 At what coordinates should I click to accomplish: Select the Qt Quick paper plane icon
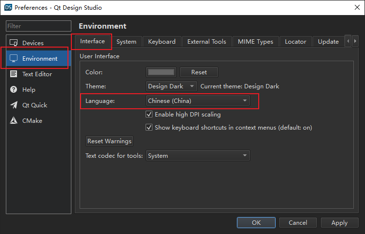(14, 105)
